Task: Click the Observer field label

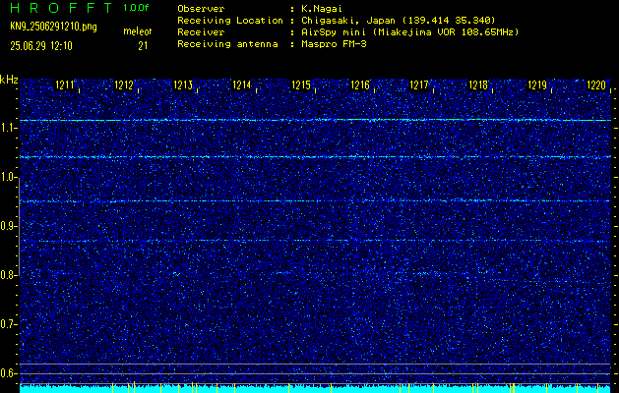Action: point(201,8)
